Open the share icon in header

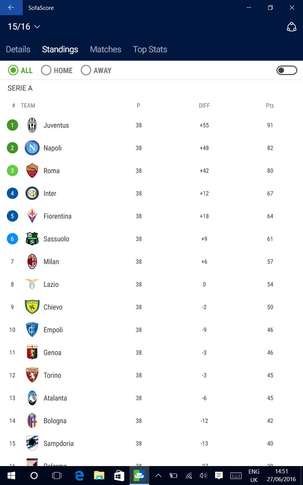tap(291, 27)
